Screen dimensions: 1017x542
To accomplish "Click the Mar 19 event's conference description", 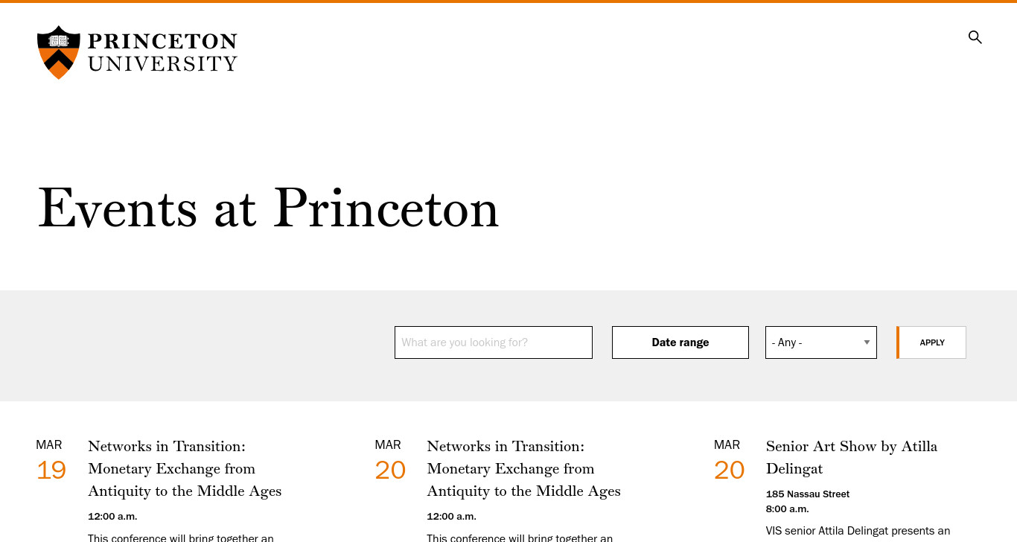I will [x=181, y=538].
